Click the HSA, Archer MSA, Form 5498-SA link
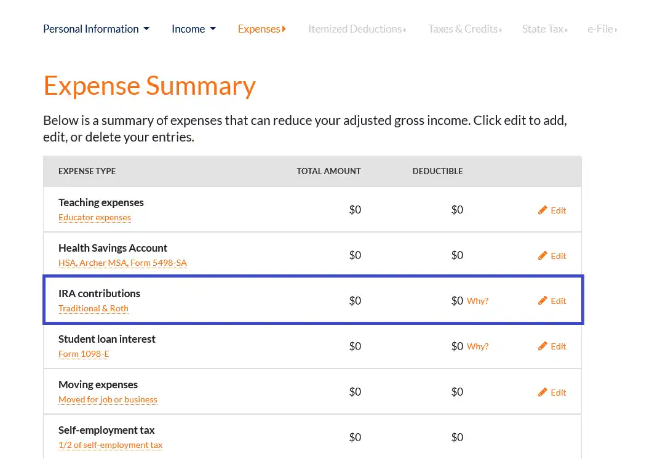The image size is (660, 459). [122, 263]
